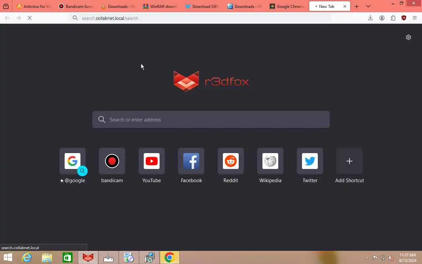Switch to the Bandicam Screen Recorder tab
422x264 pixels.
pos(76,6)
